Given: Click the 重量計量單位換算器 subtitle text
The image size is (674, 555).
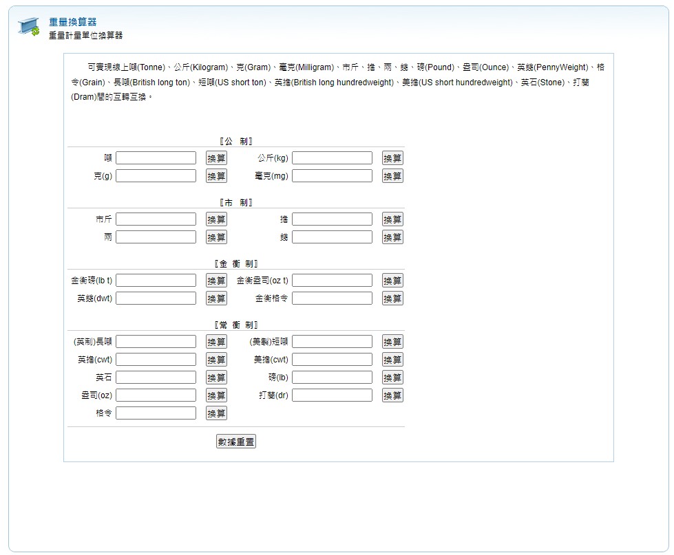Looking at the screenshot, I should [x=85, y=35].
